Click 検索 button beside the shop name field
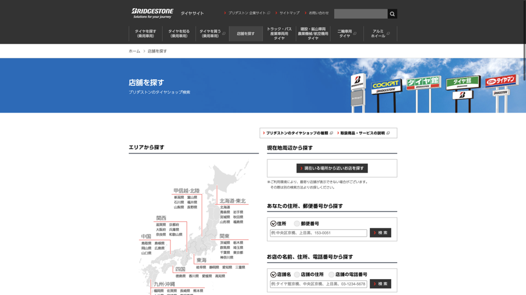This screenshot has width=526, height=295. [x=380, y=284]
